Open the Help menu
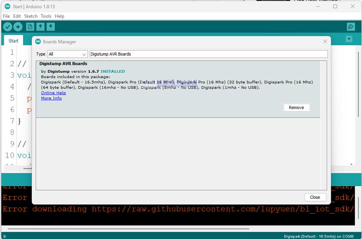 59,16
